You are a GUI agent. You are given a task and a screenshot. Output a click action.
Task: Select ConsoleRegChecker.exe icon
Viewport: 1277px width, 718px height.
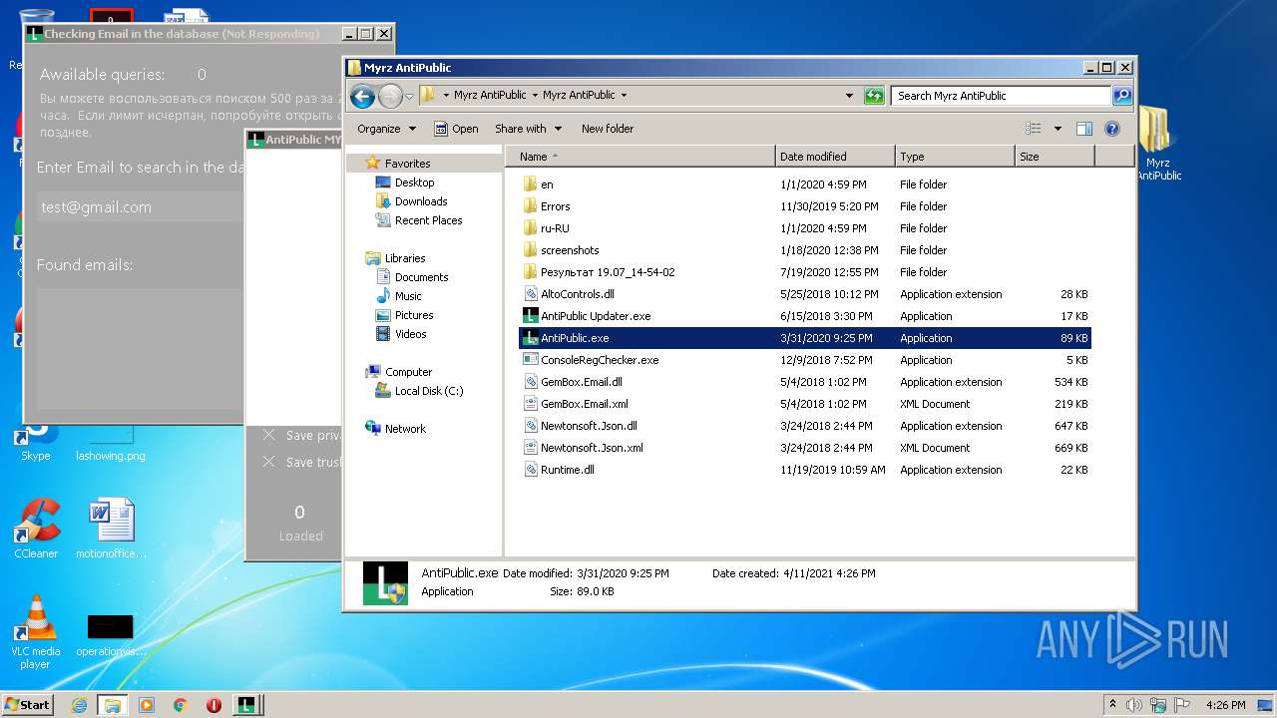[x=530, y=360]
